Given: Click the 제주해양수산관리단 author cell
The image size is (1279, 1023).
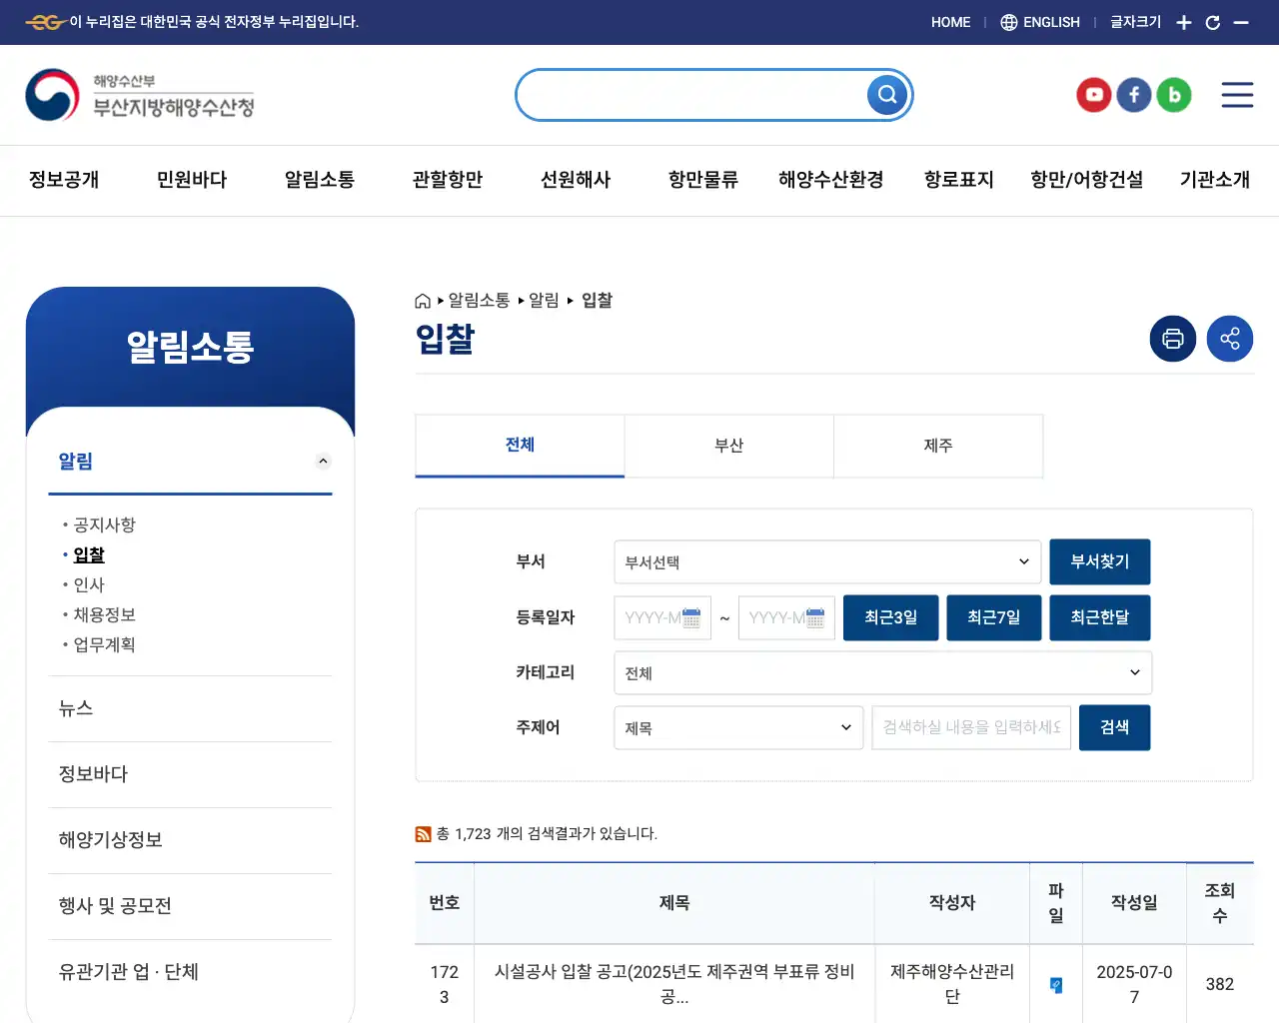Looking at the screenshot, I should (x=952, y=984).
